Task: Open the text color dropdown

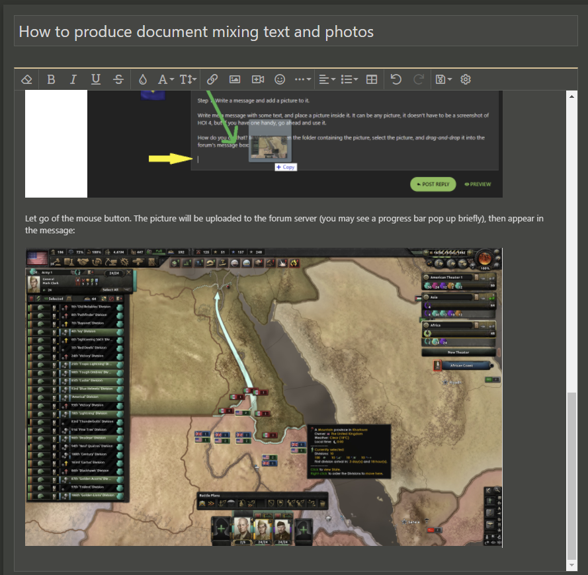Action: click(x=164, y=79)
